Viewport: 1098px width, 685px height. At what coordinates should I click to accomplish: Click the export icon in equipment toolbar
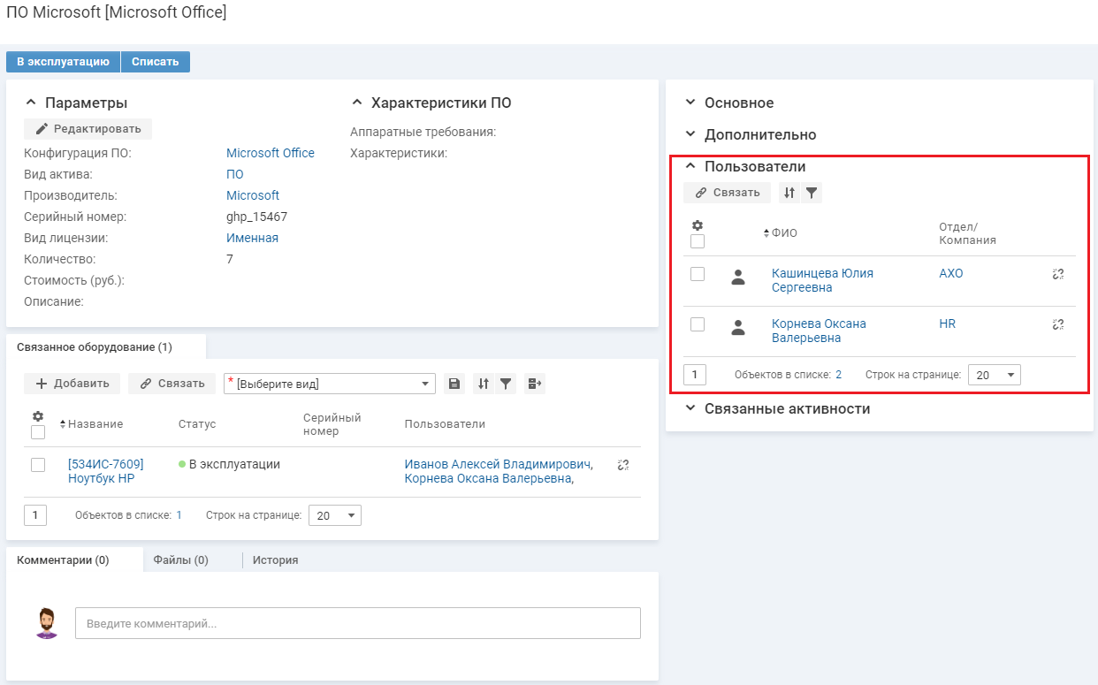point(534,384)
